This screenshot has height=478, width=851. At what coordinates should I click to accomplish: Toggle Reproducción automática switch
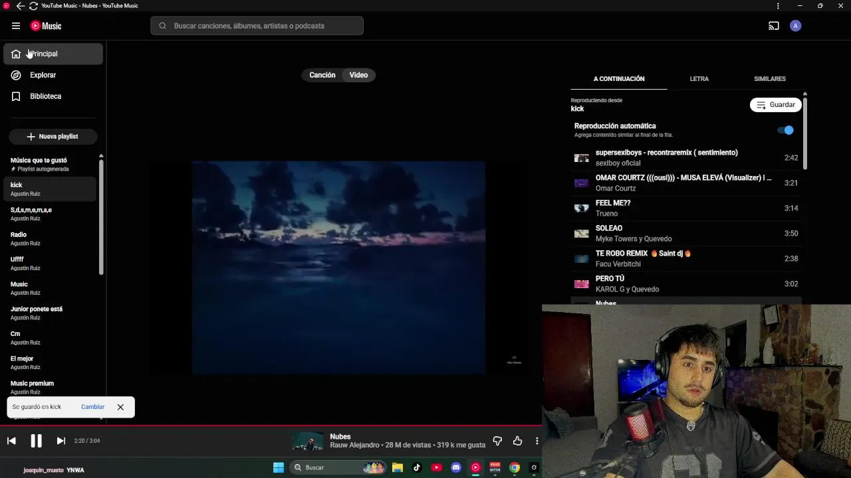pyautogui.click(x=786, y=130)
